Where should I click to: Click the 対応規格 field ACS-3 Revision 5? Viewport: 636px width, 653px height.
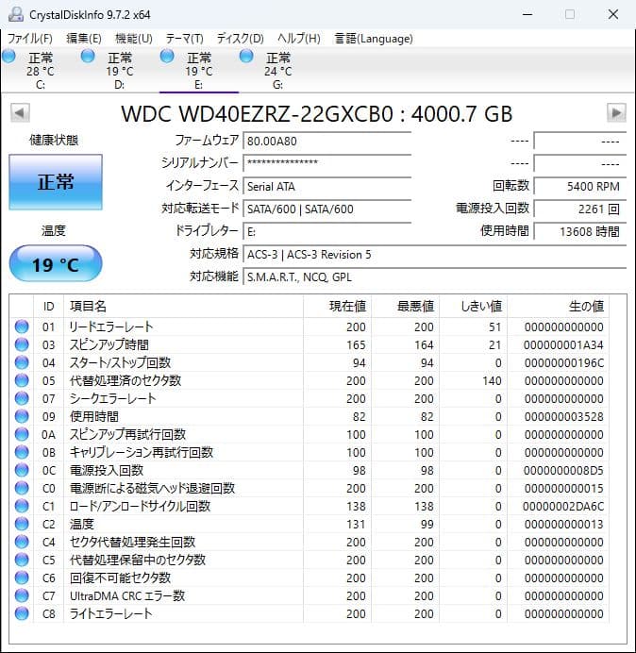tap(434, 254)
